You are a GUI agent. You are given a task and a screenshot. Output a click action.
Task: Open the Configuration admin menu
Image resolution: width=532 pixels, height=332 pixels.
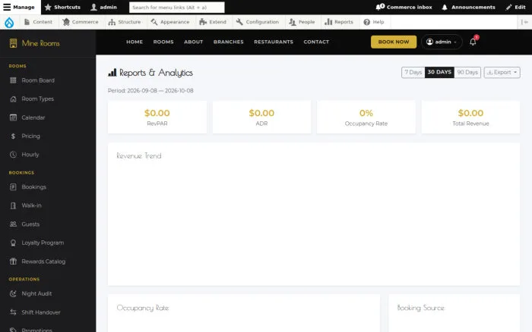[258, 22]
